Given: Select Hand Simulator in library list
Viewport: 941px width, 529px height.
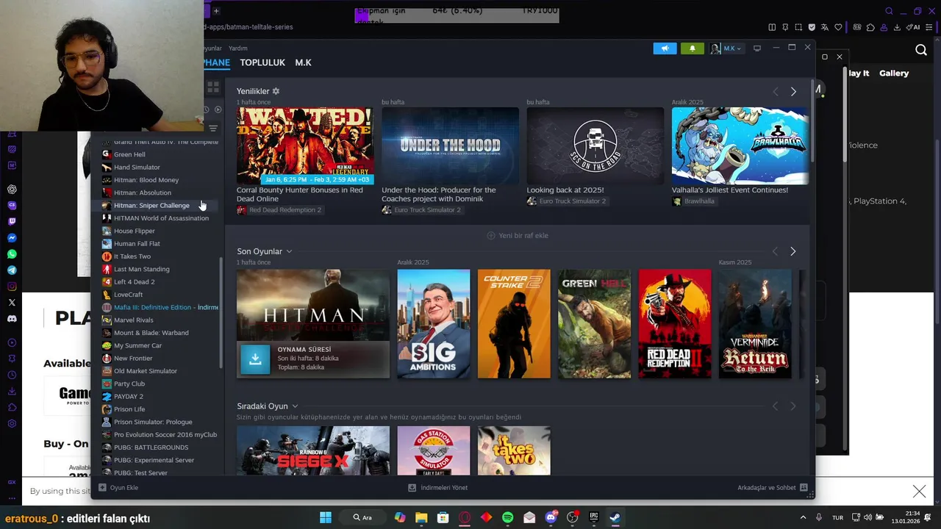Looking at the screenshot, I should click(137, 168).
